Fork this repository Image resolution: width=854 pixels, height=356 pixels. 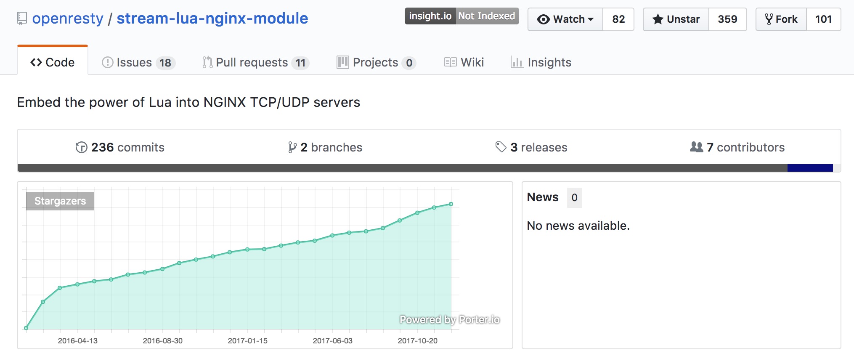pyautogui.click(x=781, y=19)
